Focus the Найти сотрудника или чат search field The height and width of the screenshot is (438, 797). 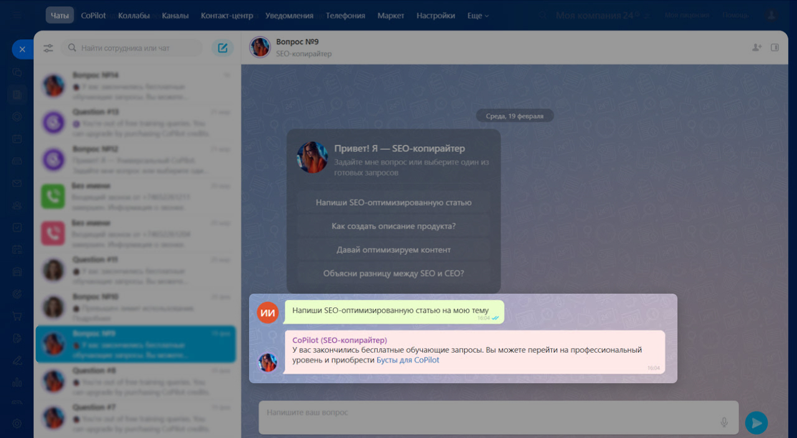[131, 48]
